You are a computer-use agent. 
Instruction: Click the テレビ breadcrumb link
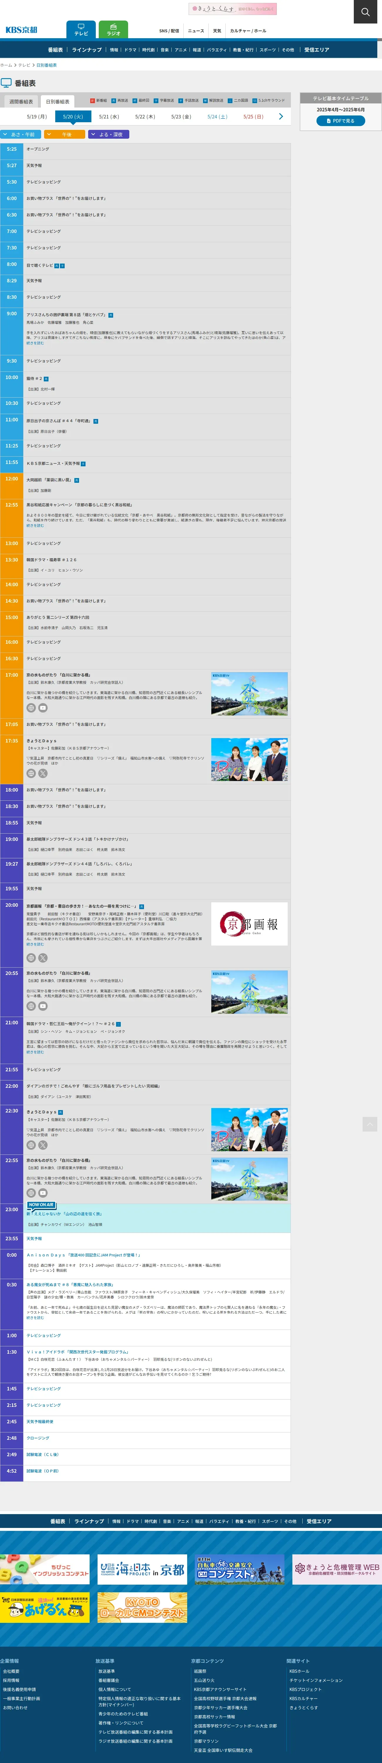[24, 65]
